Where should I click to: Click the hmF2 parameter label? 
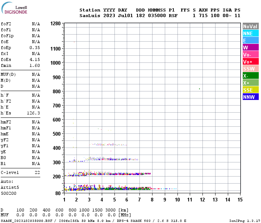[6, 122]
